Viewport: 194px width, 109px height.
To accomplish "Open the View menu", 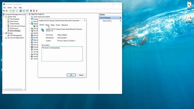I will tap(15, 8).
